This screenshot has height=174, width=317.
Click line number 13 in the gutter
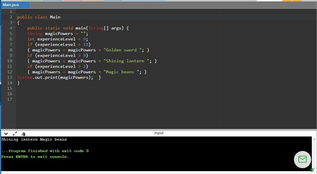[10, 77]
